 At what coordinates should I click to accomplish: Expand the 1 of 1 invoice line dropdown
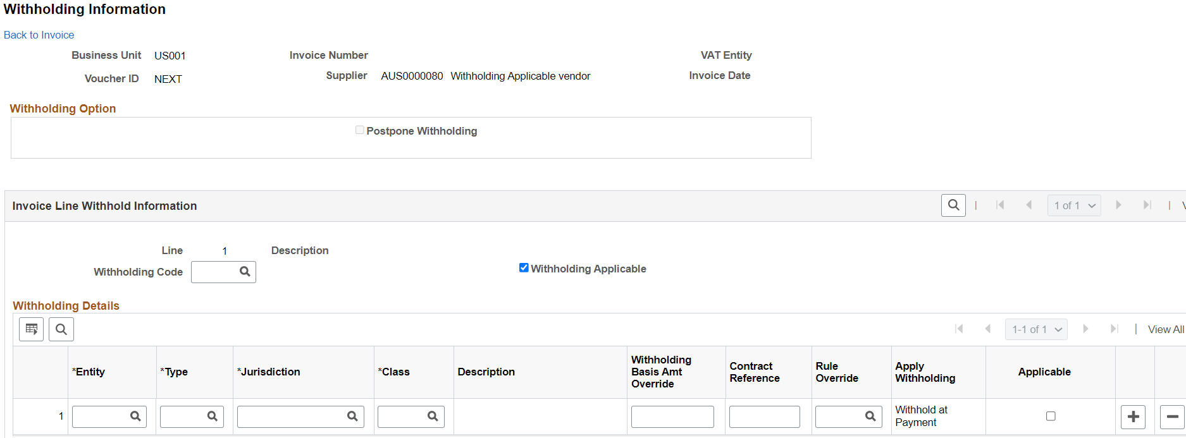pos(1074,205)
